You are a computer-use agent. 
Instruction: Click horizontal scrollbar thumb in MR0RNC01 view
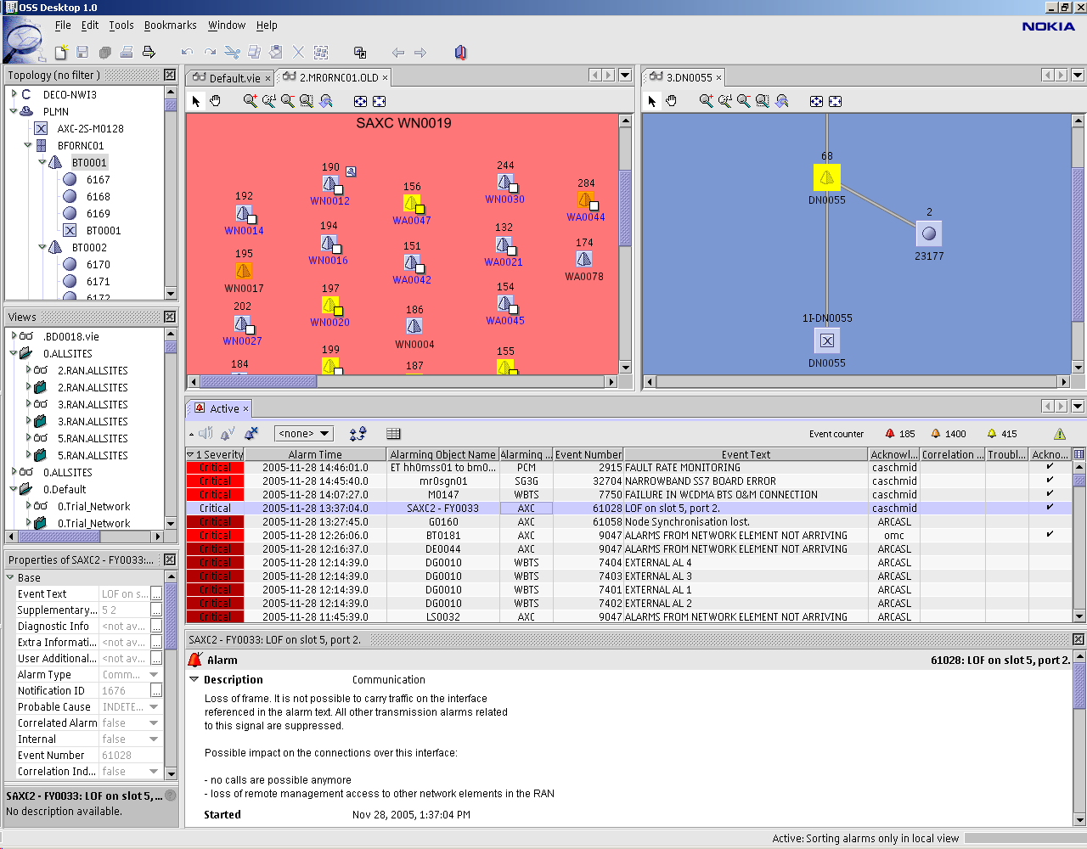point(258,382)
